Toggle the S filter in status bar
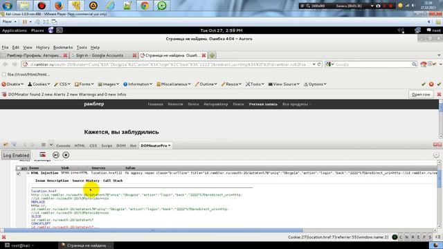This screenshot has width=443, height=249. click(430, 237)
